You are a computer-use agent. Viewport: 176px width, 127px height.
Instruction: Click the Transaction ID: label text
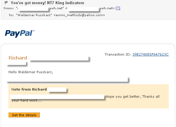118,54
